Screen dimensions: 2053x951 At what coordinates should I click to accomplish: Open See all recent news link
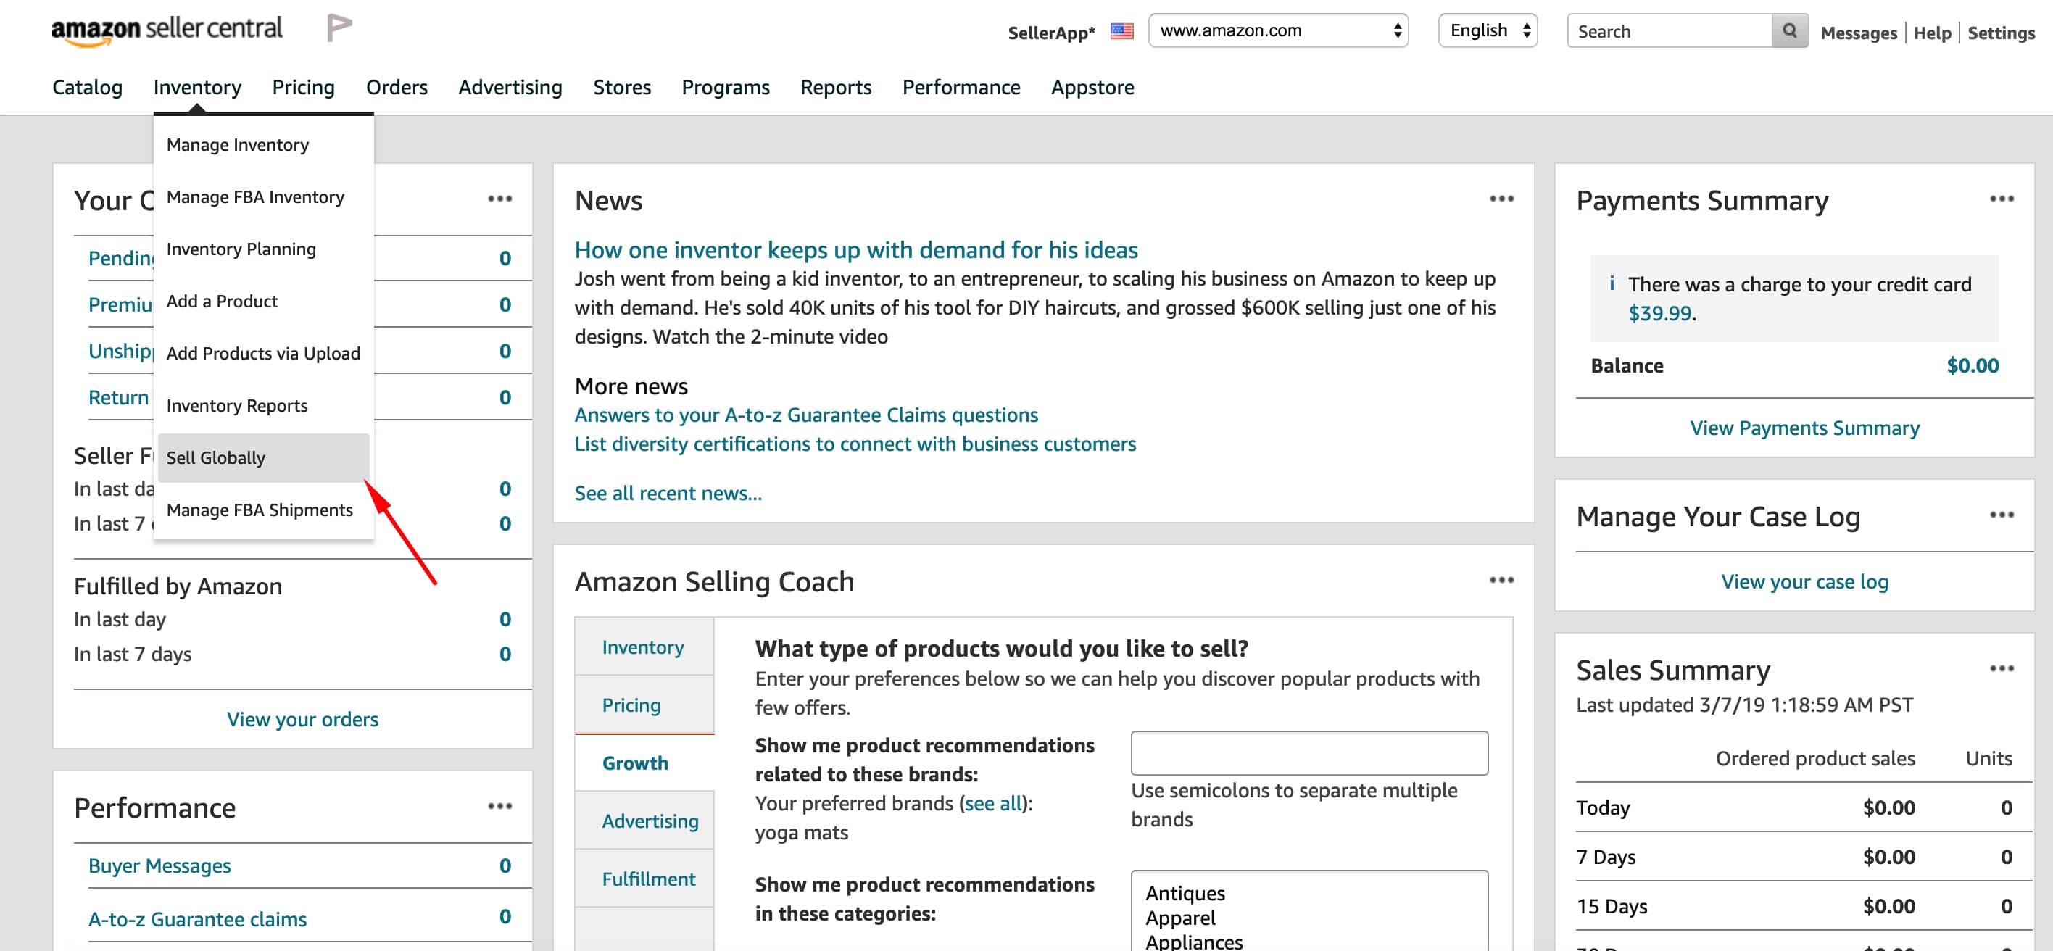668,493
